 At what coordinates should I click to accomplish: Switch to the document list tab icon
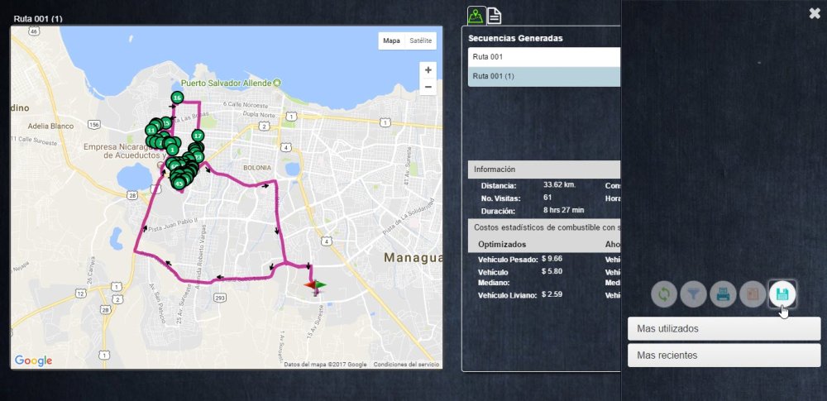494,16
